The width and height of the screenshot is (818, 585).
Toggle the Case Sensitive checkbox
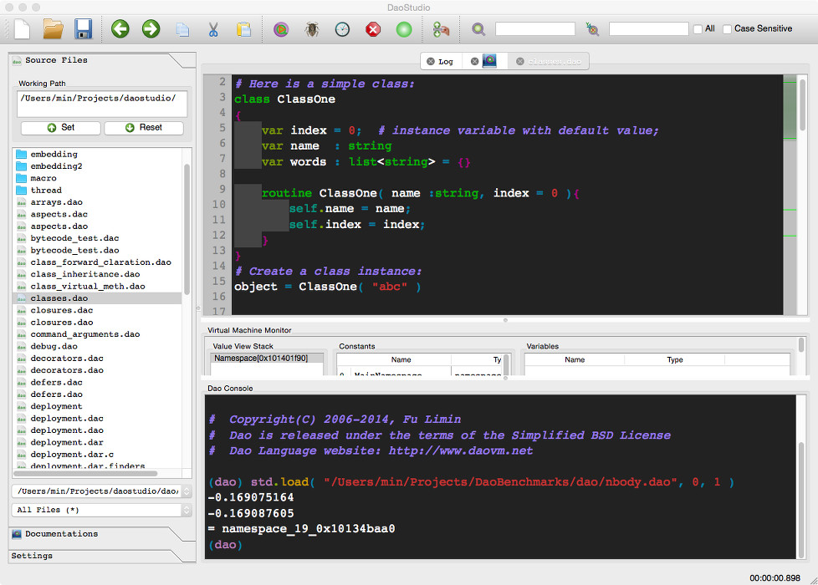[727, 29]
